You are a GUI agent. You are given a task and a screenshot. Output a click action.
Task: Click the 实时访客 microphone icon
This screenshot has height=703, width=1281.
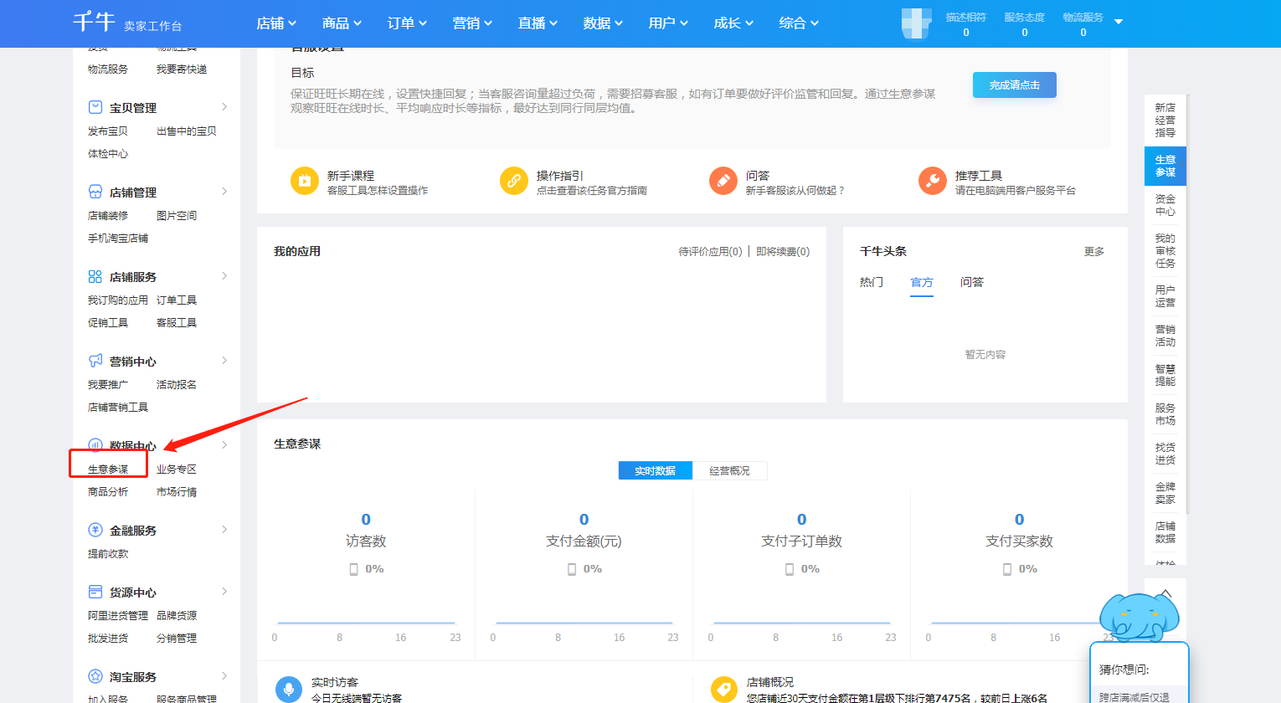289,689
